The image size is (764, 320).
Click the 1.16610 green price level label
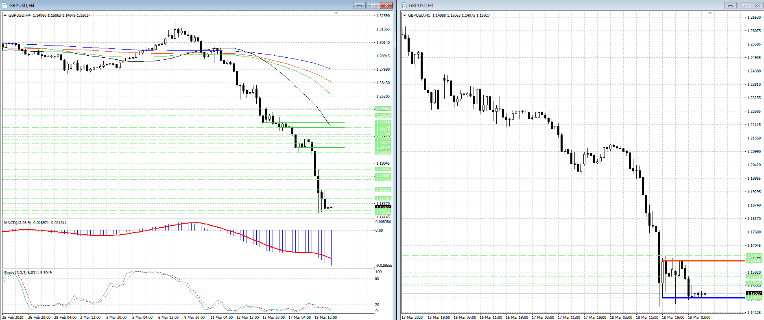pos(754,255)
